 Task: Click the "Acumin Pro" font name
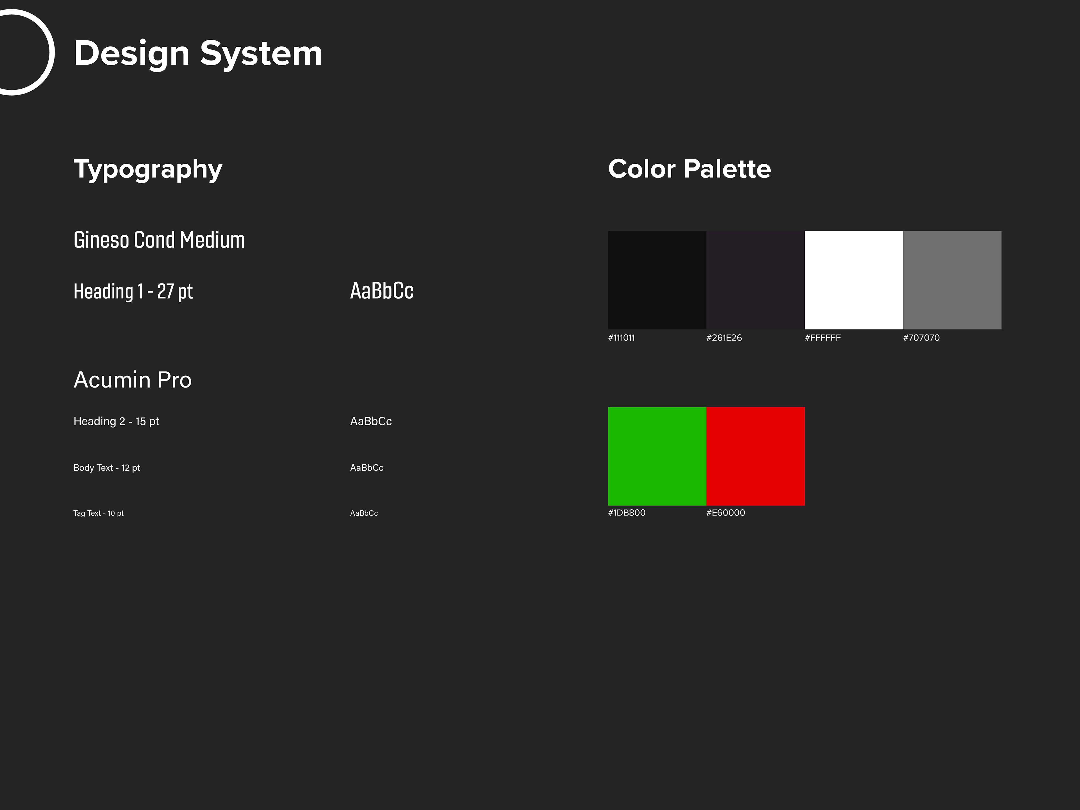(x=132, y=380)
